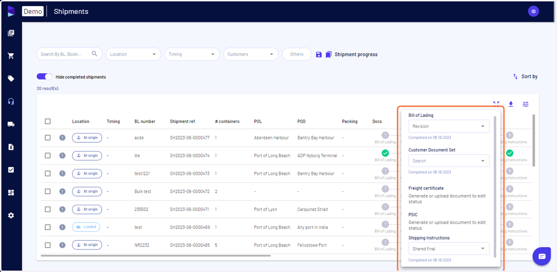Viewport: 557px width, 272px height.
Task: Click At origin status in NR2232 row
Action: [x=87, y=245]
